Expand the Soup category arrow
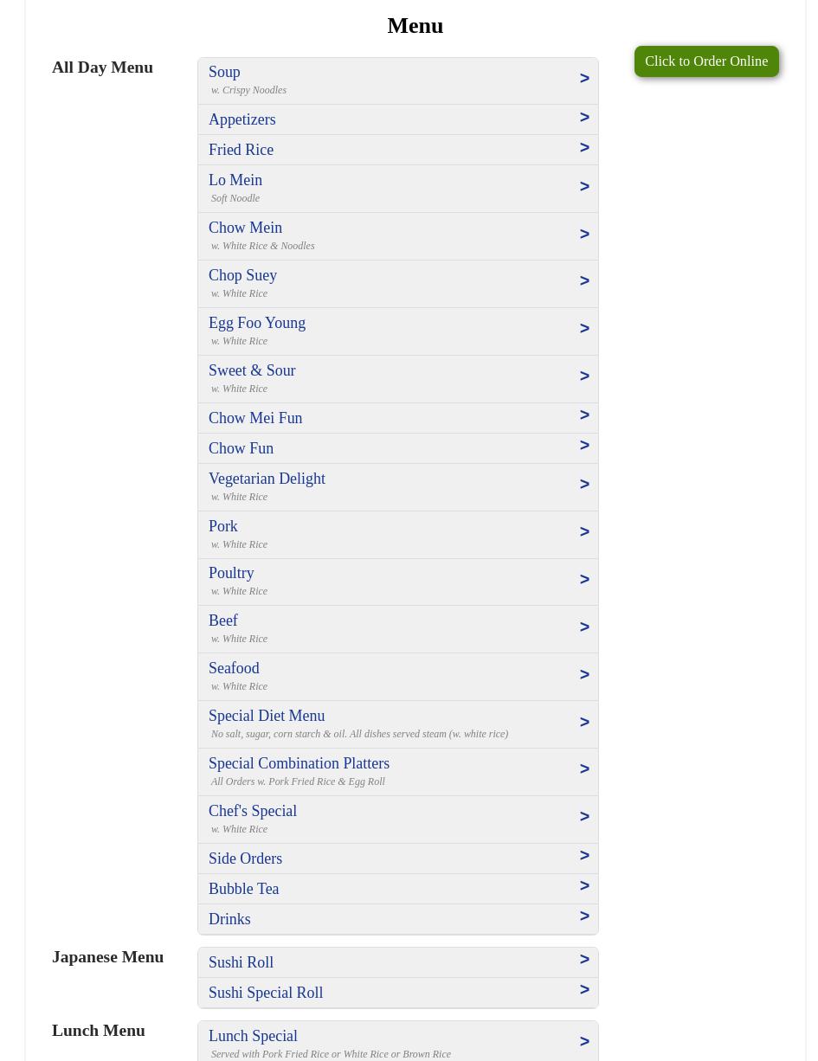 point(584,79)
